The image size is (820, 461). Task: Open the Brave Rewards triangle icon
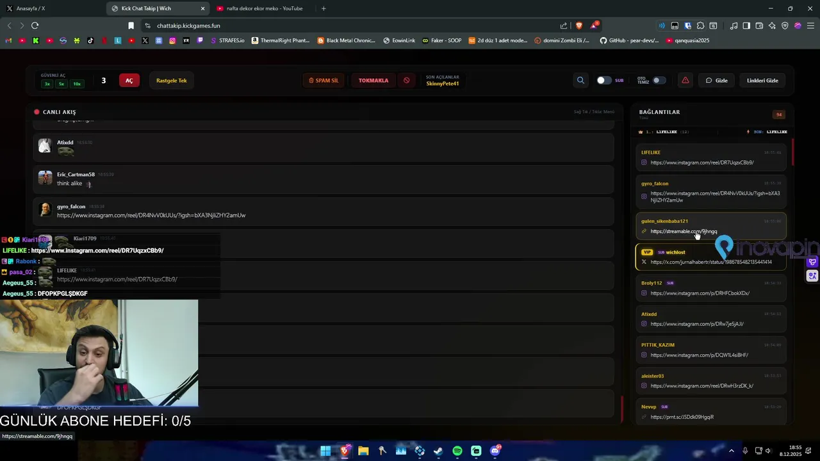coord(594,26)
